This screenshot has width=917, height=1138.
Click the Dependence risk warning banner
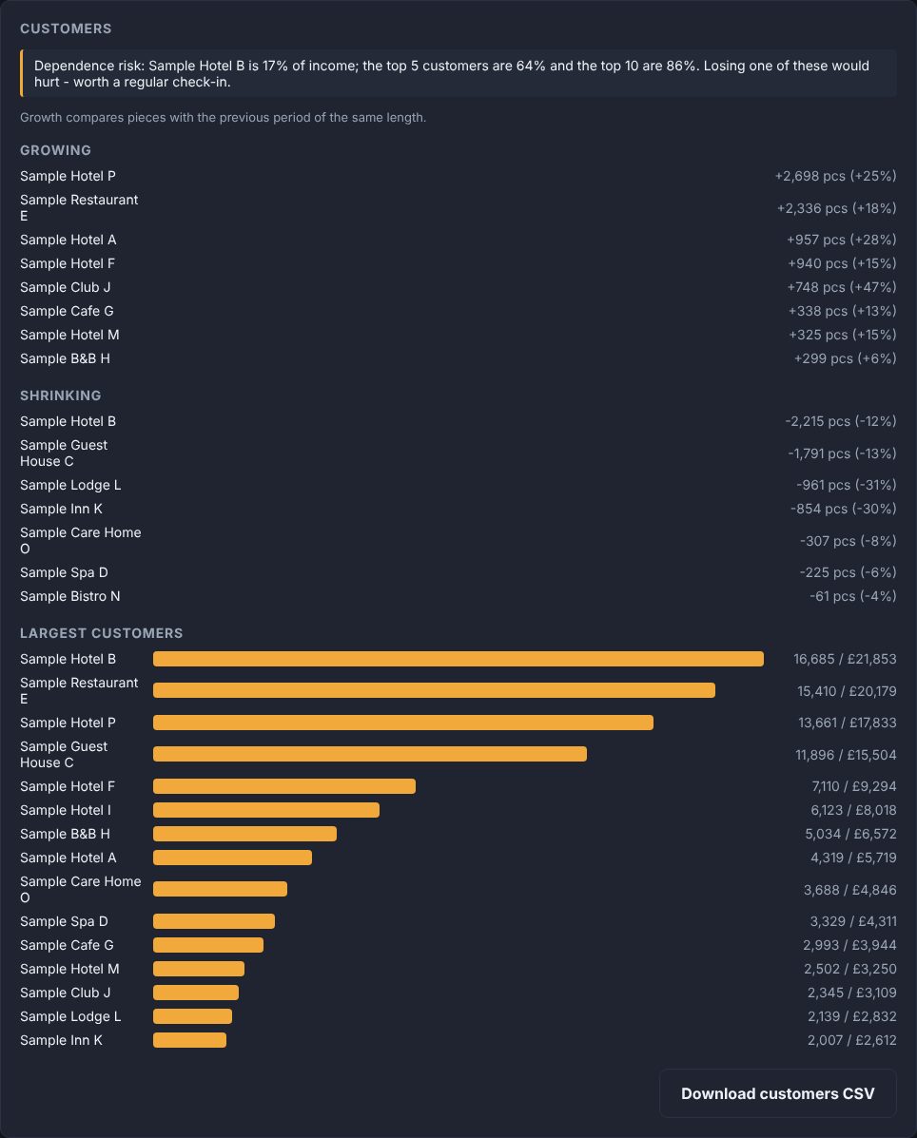[x=458, y=73]
